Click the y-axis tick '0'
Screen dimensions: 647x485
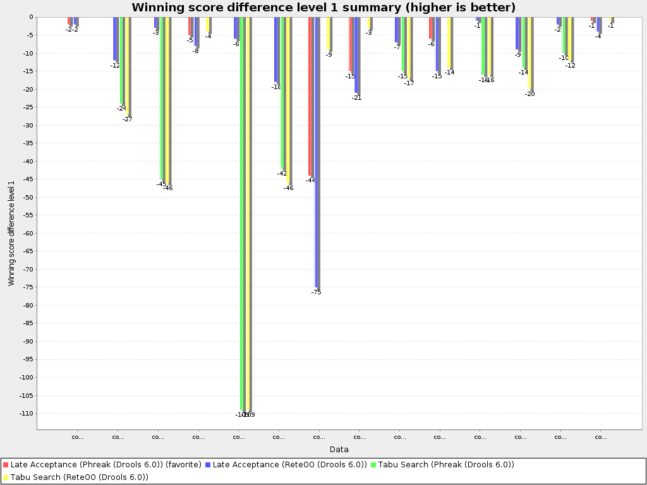31,17
